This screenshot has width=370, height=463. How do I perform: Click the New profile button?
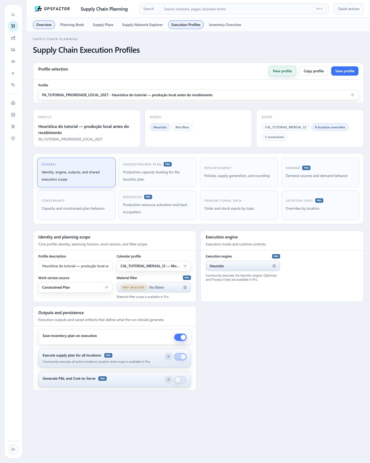[282, 71]
